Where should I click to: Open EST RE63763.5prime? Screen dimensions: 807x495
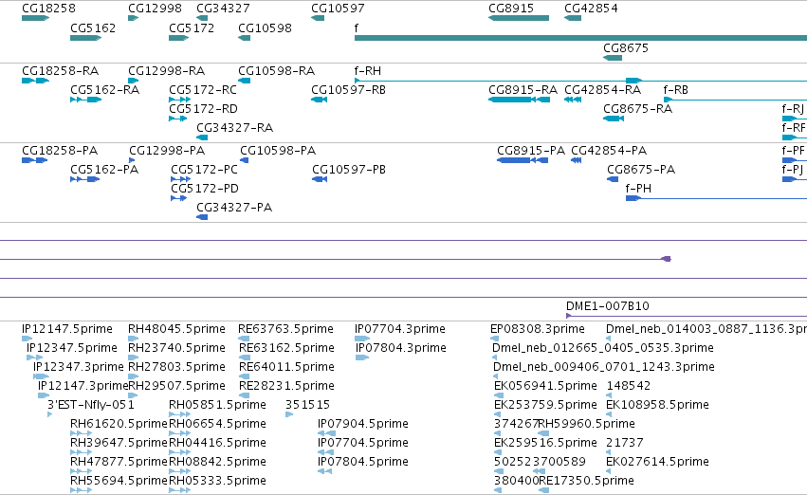[286, 328]
